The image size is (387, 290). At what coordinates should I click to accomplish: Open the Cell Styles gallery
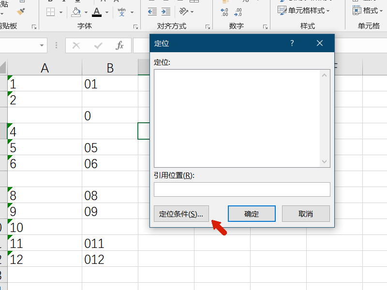tap(302, 10)
